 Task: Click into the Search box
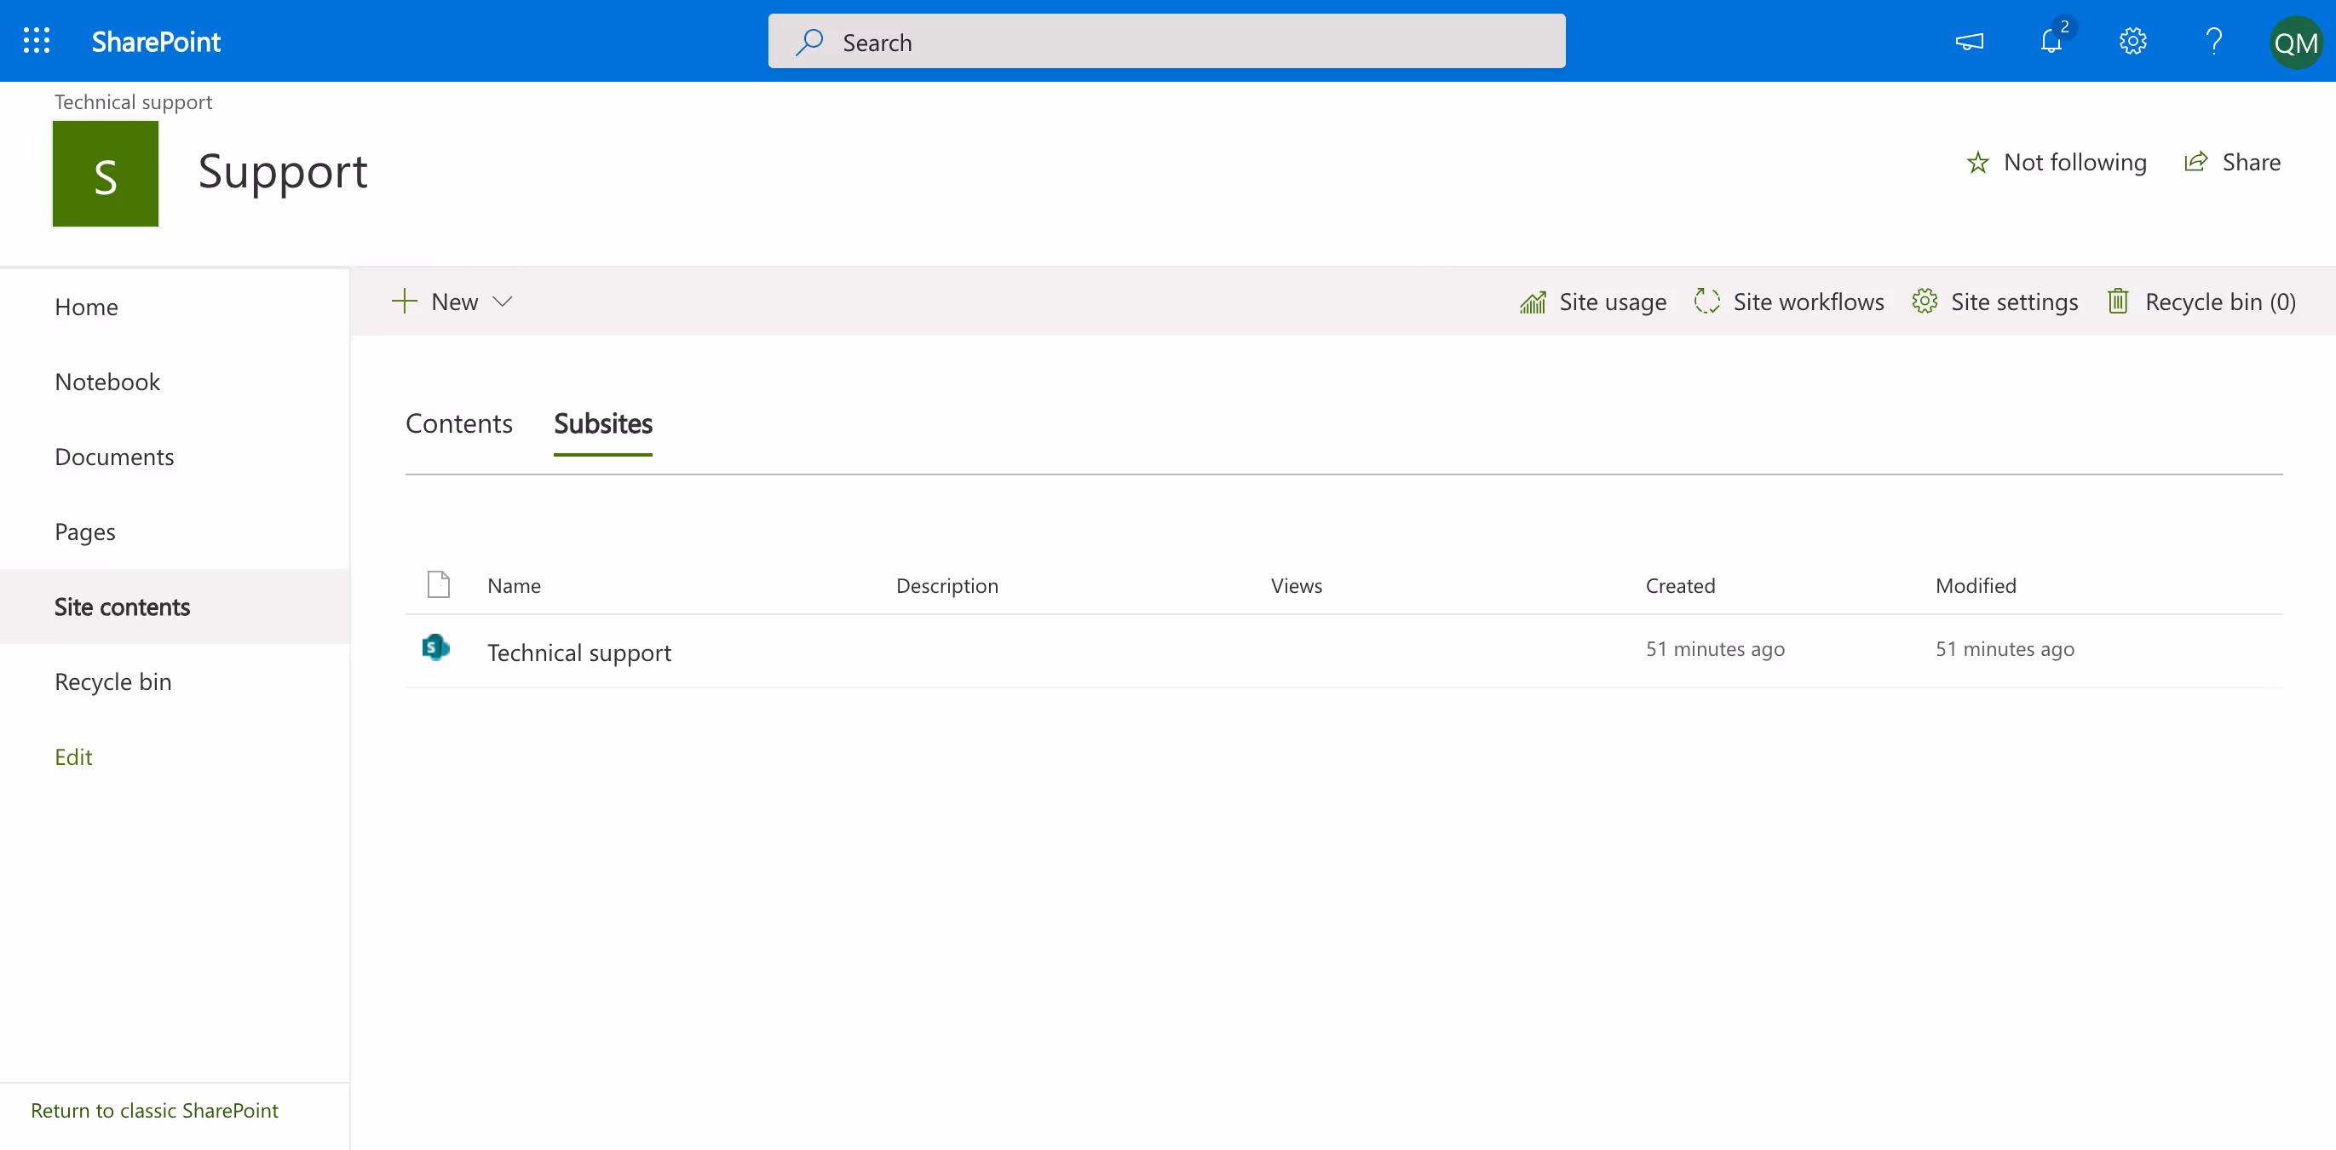point(1166,42)
